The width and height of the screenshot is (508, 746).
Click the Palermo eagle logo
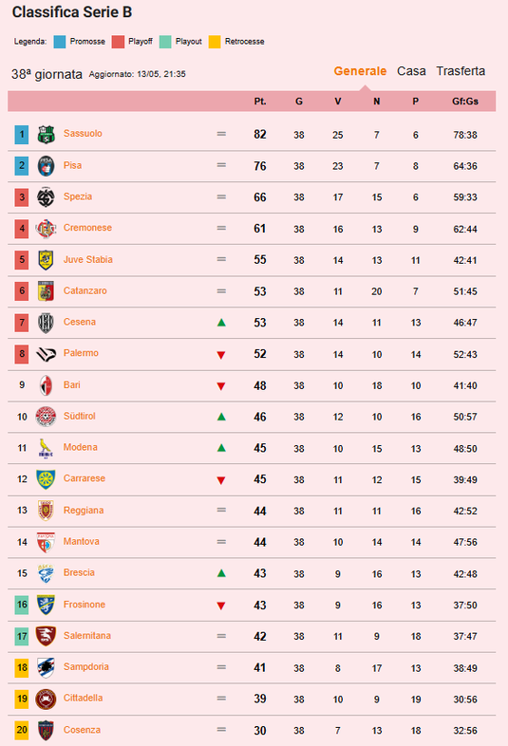pos(46,354)
